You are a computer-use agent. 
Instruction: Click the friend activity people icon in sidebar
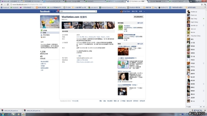click(42, 35)
